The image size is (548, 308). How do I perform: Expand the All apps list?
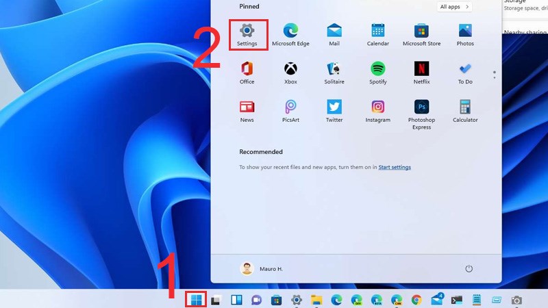coord(454,7)
